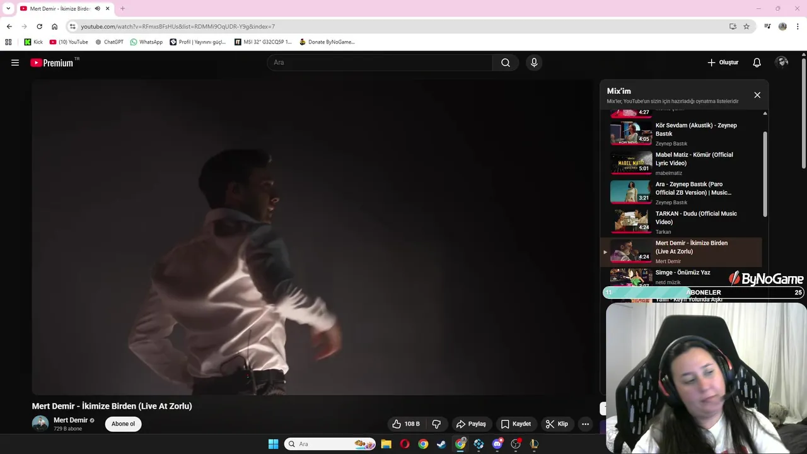Screen dimensions: 807x454
Task: Click the Oluştur create button
Action: (723, 62)
